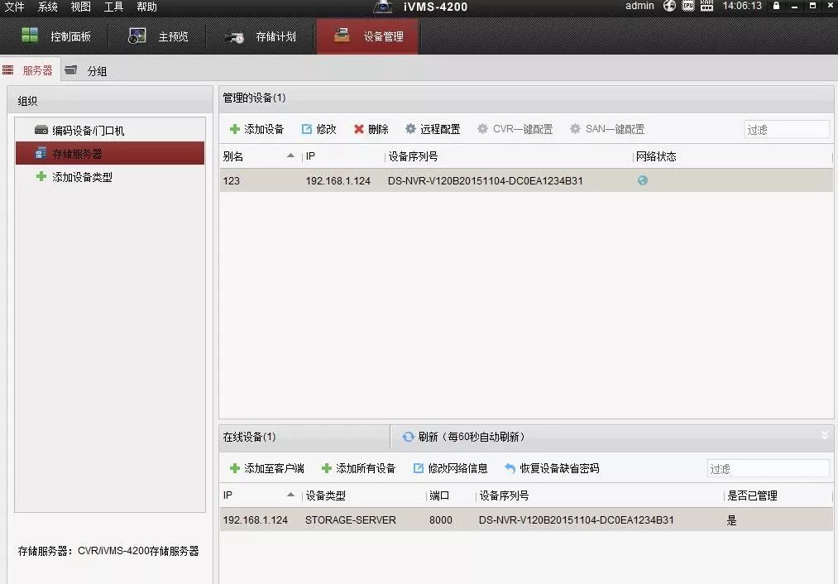Image resolution: width=838 pixels, height=584 pixels.
Task: Open the 帮助 menu
Action: pyautogui.click(x=146, y=7)
